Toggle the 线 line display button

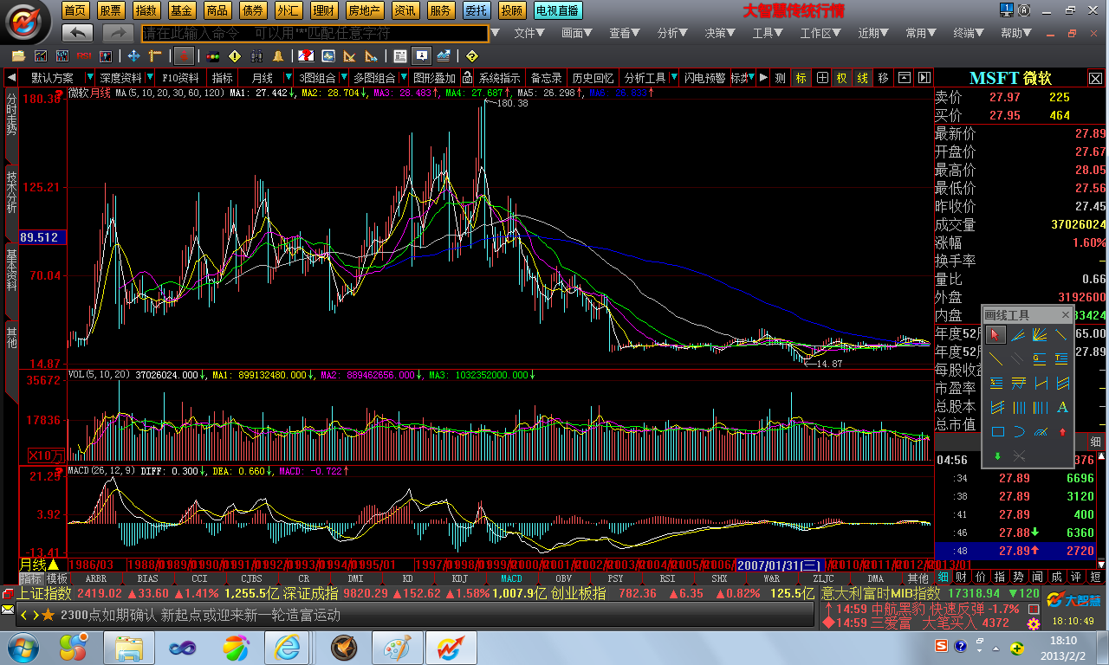click(x=863, y=78)
